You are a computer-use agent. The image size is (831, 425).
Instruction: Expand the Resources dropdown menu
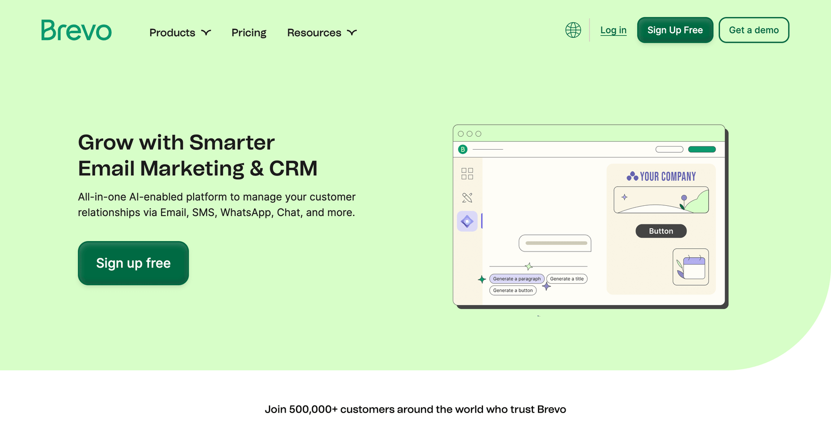coord(321,33)
